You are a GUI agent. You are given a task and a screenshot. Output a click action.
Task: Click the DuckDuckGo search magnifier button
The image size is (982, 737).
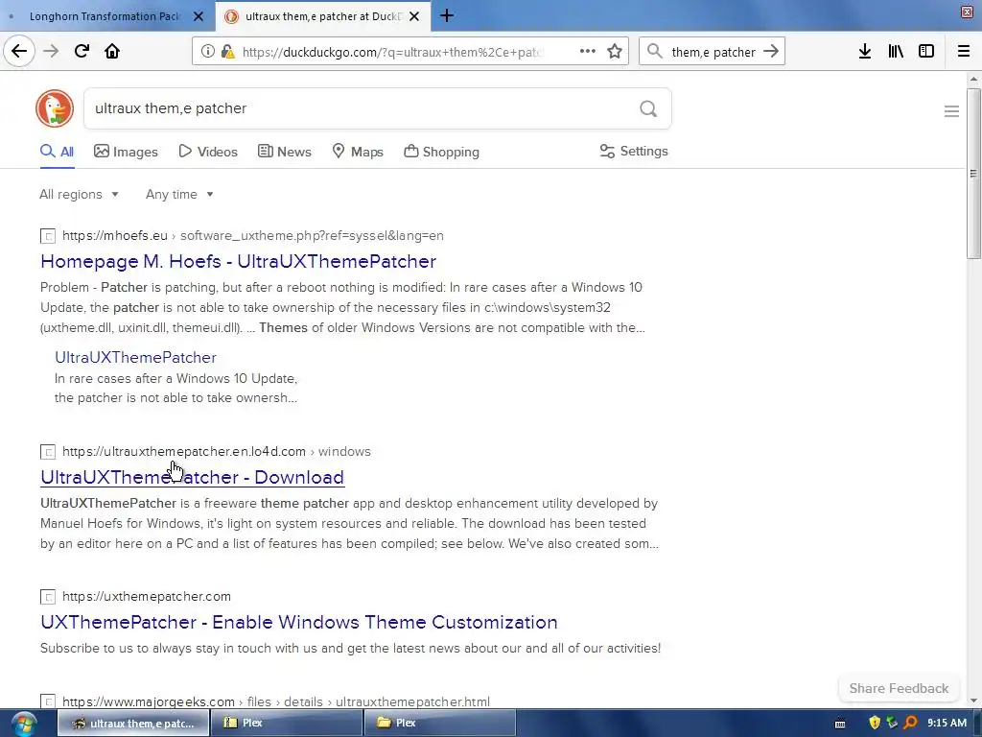[x=648, y=109]
